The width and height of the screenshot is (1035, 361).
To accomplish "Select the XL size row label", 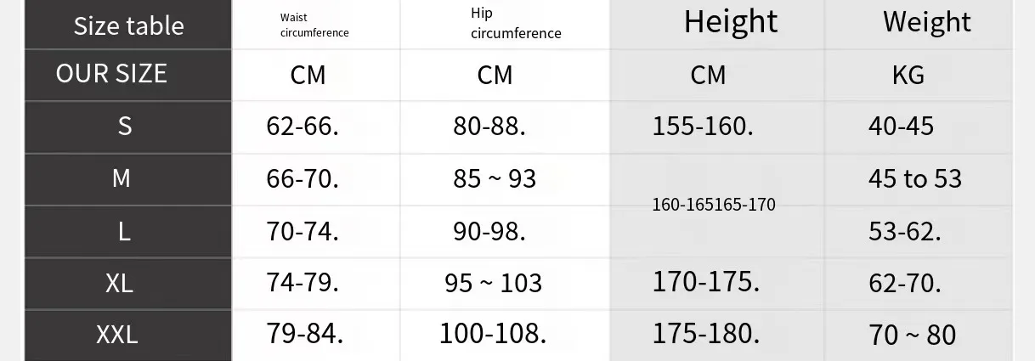I will (120, 283).
